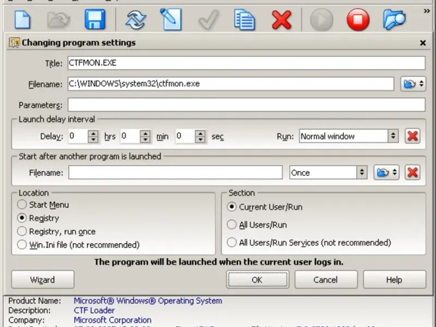The width and height of the screenshot is (436, 327).
Task: Click the Microsoft Corporation company text
Action: pos(113,320)
